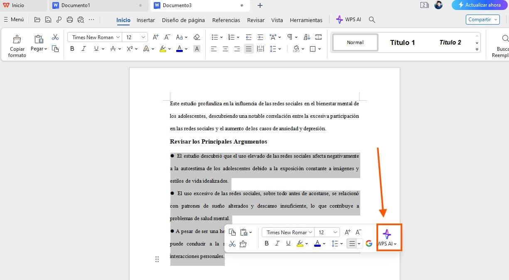Toggle highlight color on selection

[162, 49]
